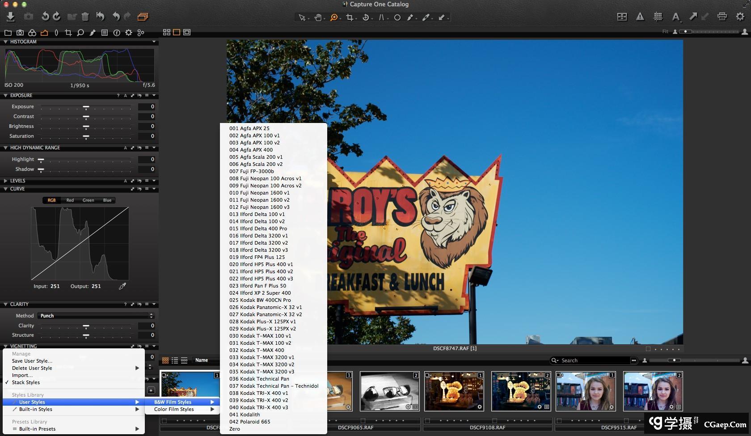Switch browser to list view
The height and width of the screenshot is (436, 751).
pos(175,360)
